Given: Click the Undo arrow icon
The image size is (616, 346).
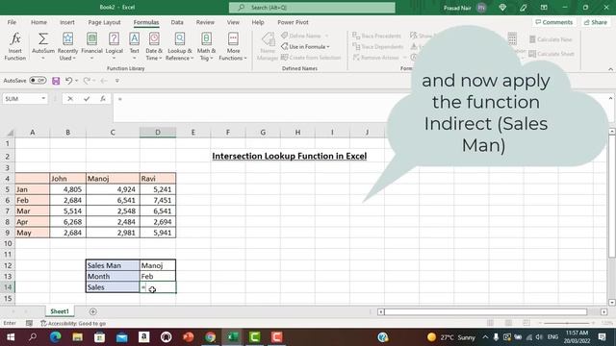Looking at the screenshot, I should click(68, 81).
